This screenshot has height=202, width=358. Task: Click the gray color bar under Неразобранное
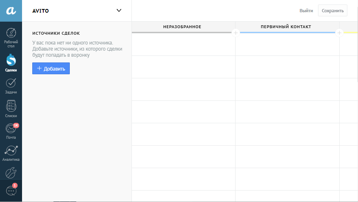point(182,32)
